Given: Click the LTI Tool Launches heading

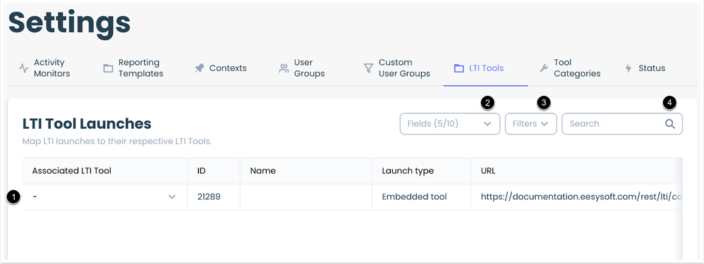Looking at the screenshot, I should pos(87,124).
